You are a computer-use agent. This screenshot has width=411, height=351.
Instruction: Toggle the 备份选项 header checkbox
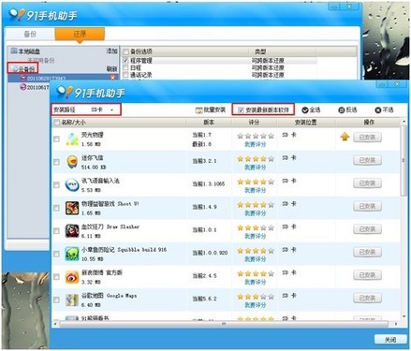(125, 51)
